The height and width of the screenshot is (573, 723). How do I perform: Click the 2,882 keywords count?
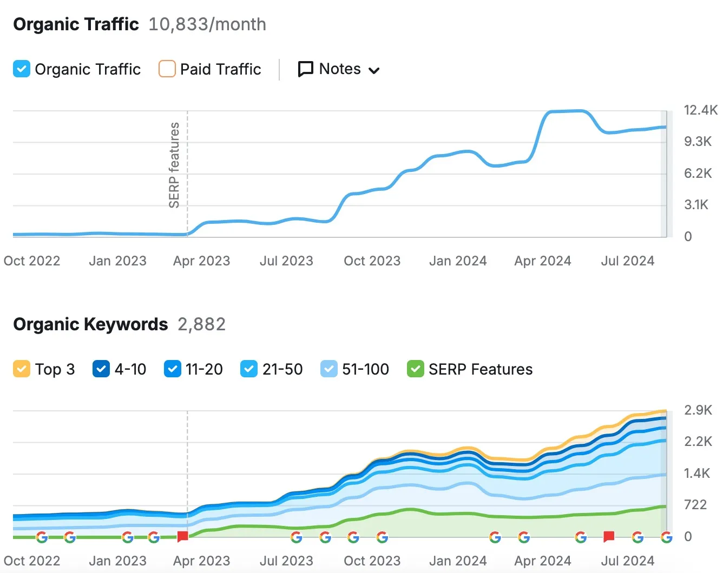point(202,324)
